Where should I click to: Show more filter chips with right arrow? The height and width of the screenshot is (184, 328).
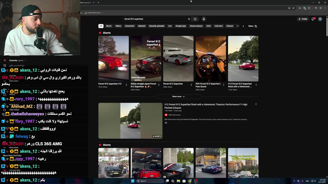(x=243, y=26)
